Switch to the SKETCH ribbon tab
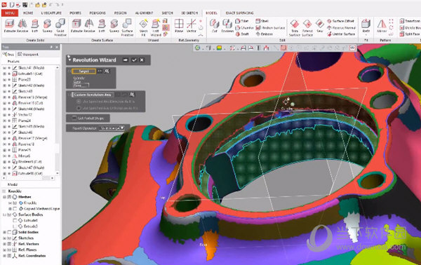Screen dimensions: 421x265 (x=167, y=13)
